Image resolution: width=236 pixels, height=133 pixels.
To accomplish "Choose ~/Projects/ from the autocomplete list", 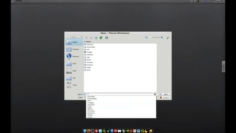I will point(121,113).
